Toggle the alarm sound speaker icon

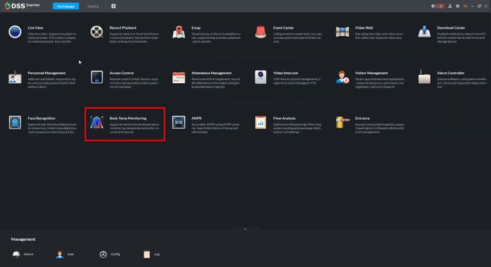tap(433, 6)
